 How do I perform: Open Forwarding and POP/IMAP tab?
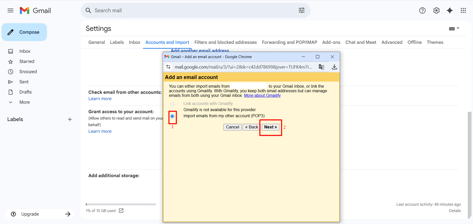(x=289, y=42)
